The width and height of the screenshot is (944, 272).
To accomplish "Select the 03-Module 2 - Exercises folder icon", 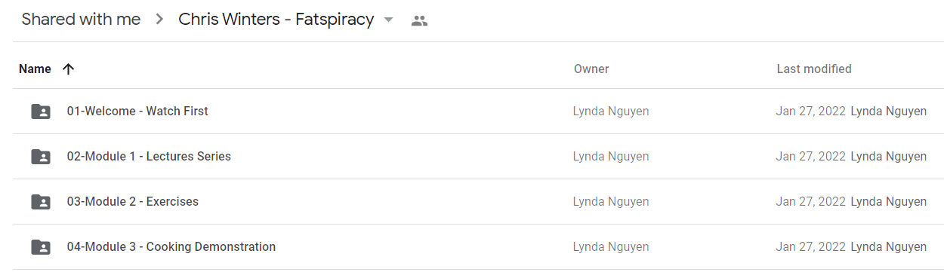I will [x=41, y=202].
